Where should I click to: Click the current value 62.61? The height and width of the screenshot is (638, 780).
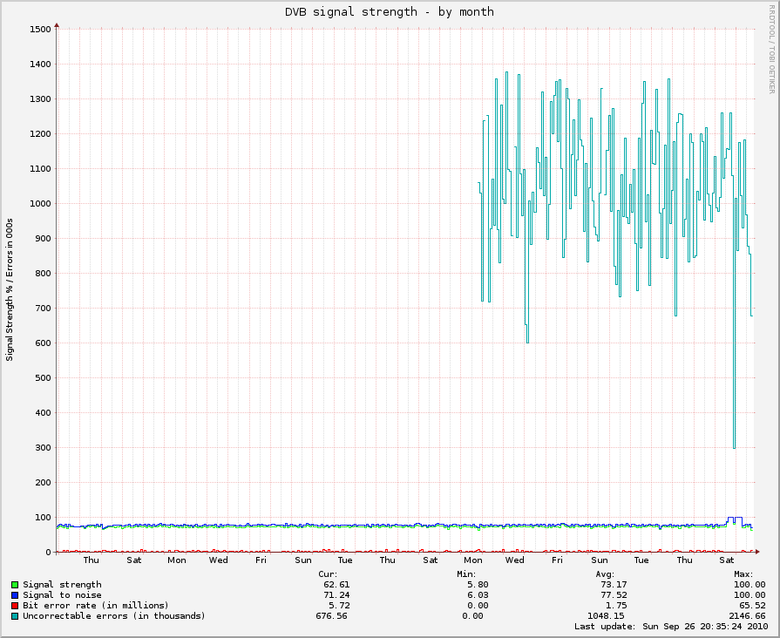coord(336,584)
